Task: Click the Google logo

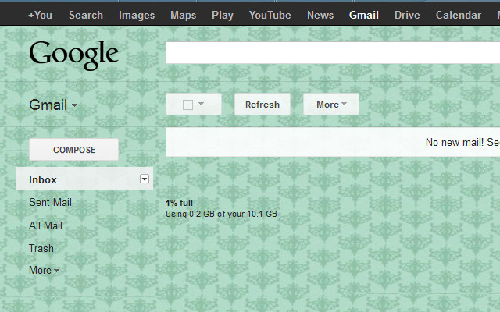Action: tap(73, 55)
